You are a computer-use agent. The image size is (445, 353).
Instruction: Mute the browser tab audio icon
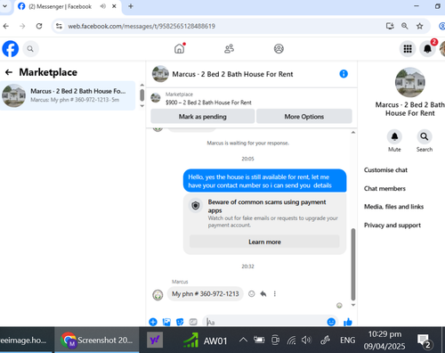102,6
